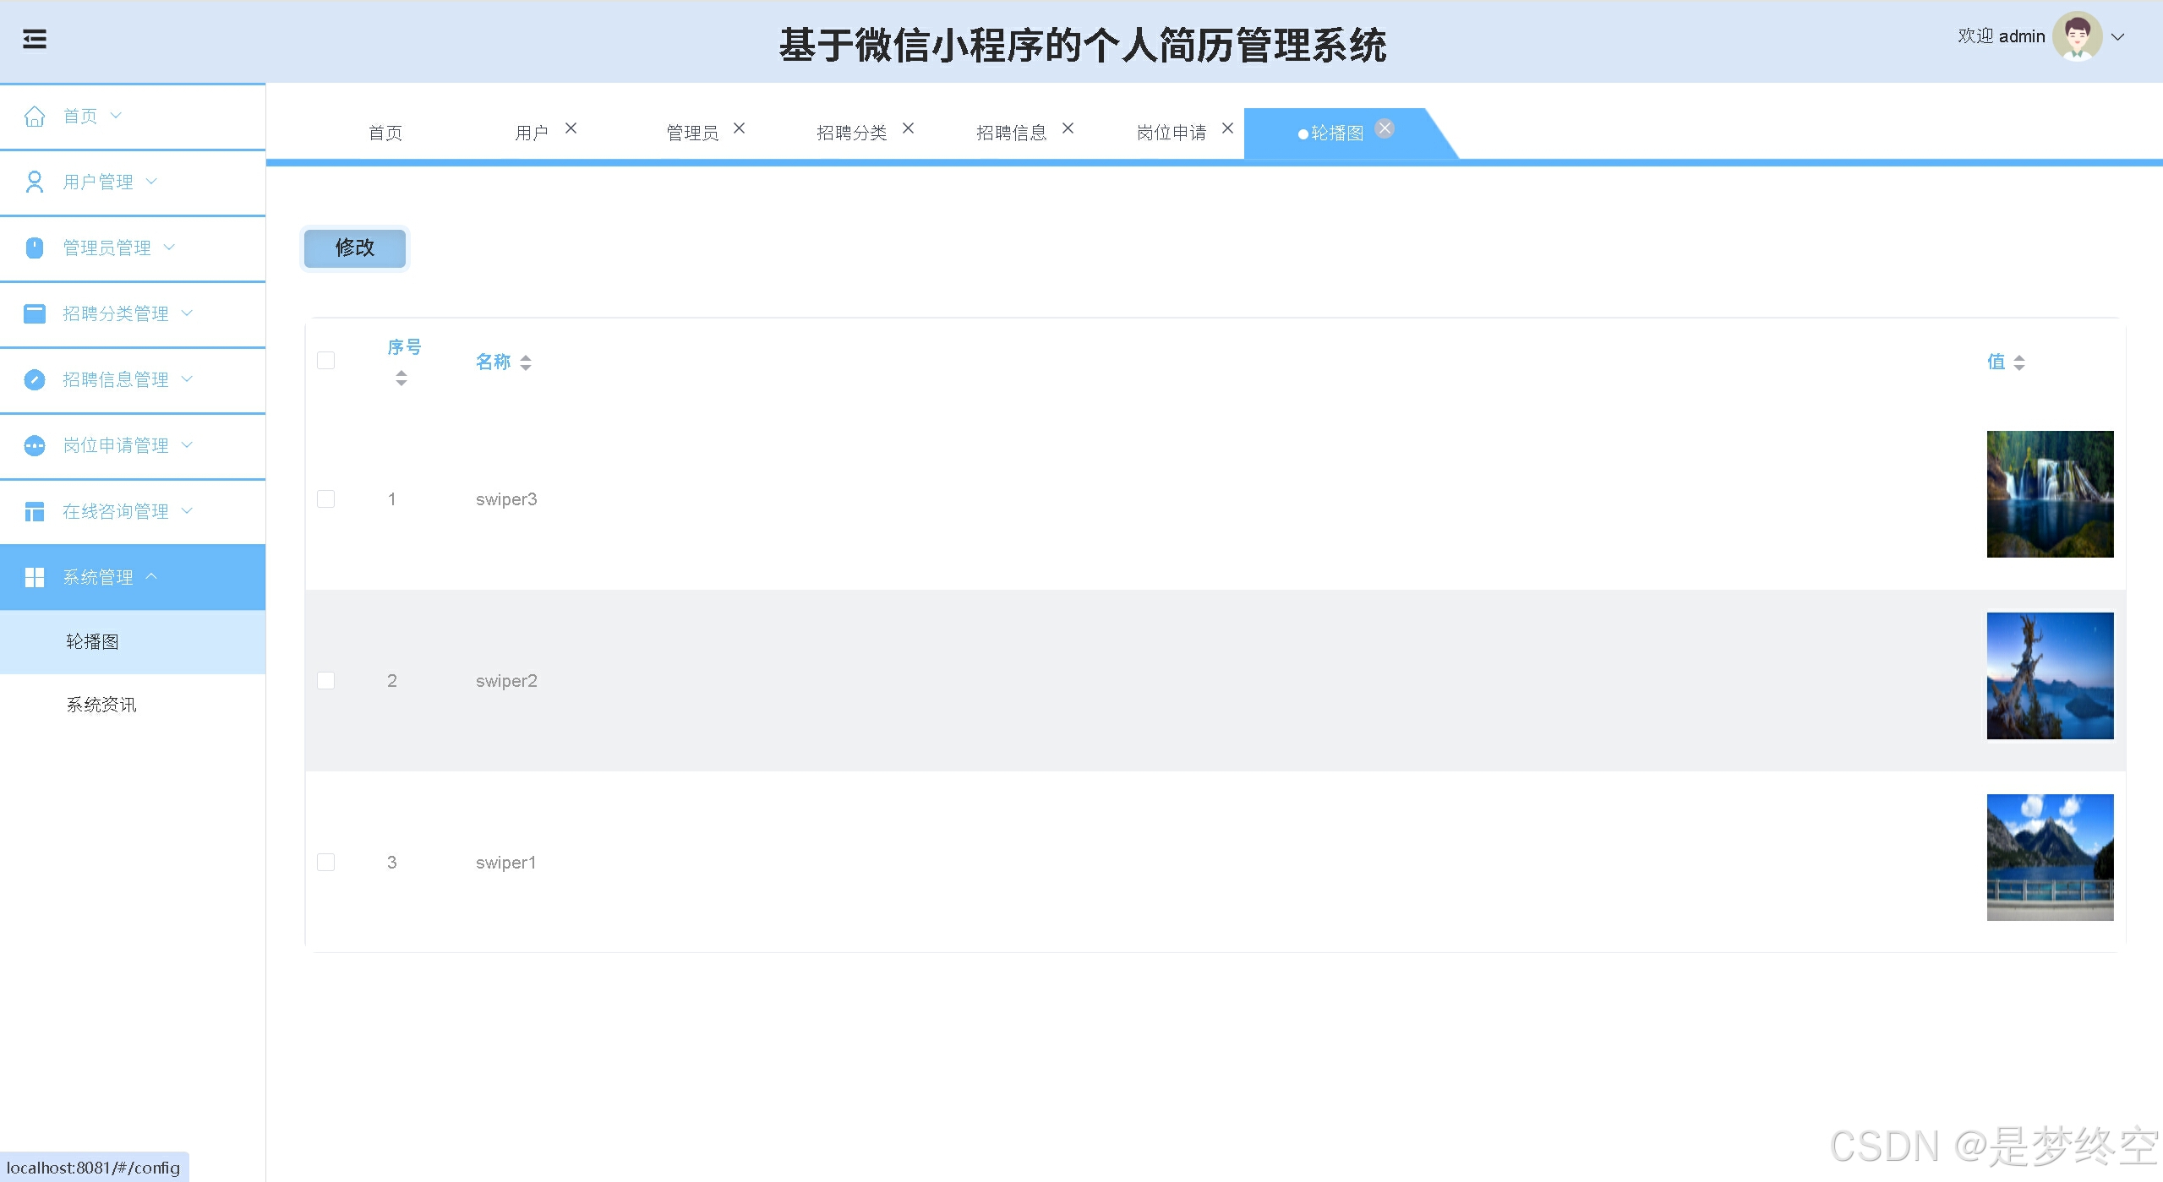The image size is (2163, 1182).
Task: Open the admin account dropdown arrow
Action: tap(2118, 36)
